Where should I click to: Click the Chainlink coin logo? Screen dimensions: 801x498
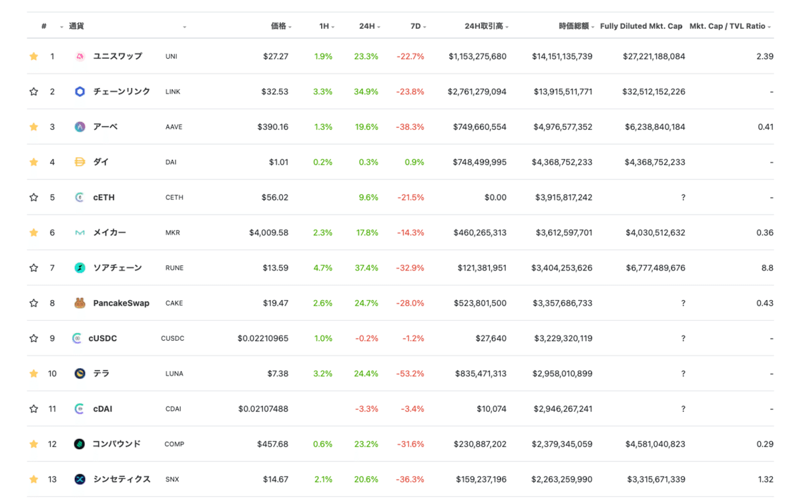[81, 91]
